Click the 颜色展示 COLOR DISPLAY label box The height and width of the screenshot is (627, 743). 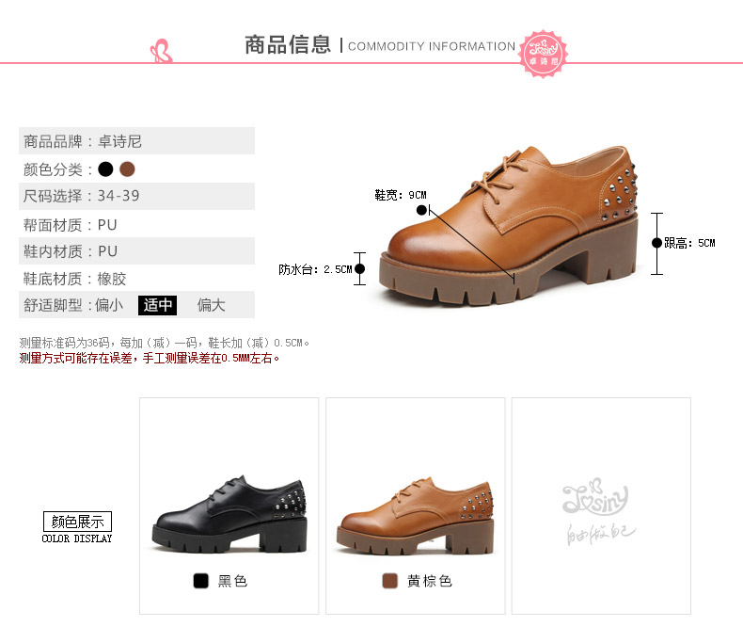[x=77, y=527]
